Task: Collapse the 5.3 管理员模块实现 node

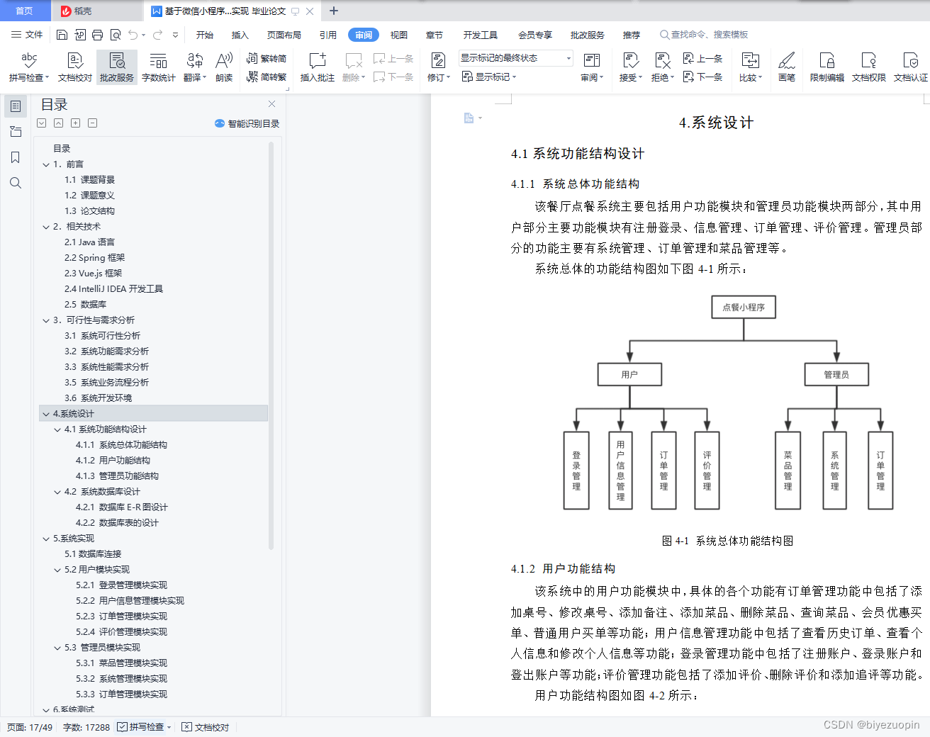Action: 57,648
